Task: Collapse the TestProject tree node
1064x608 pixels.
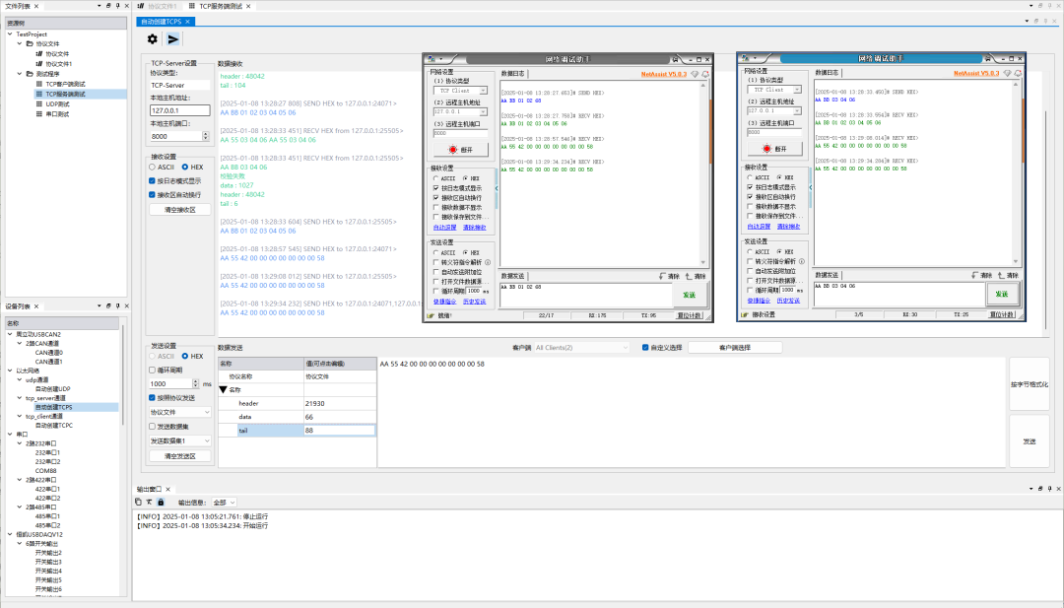Action: pos(10,34)
